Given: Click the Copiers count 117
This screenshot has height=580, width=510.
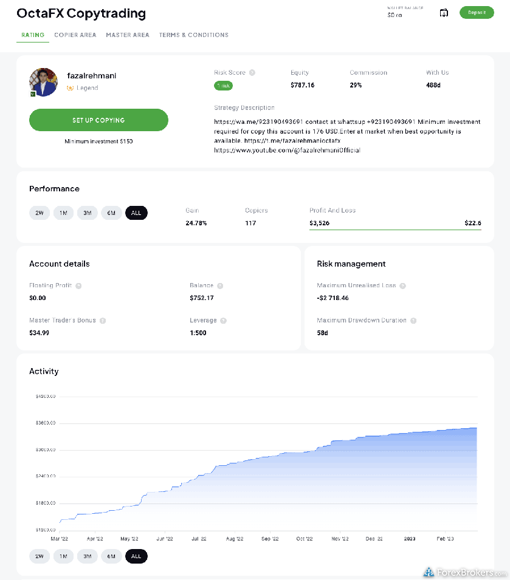Looking at the screenshot, I should pyautogui.click(x=250, y=223).
